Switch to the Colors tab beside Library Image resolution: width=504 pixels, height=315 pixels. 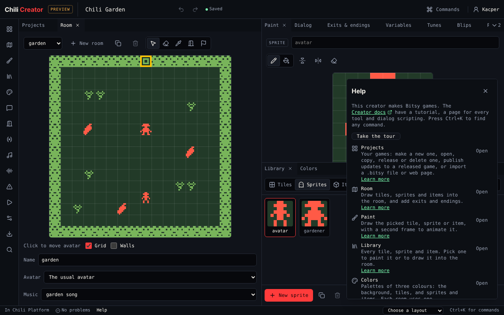(309, 169)
